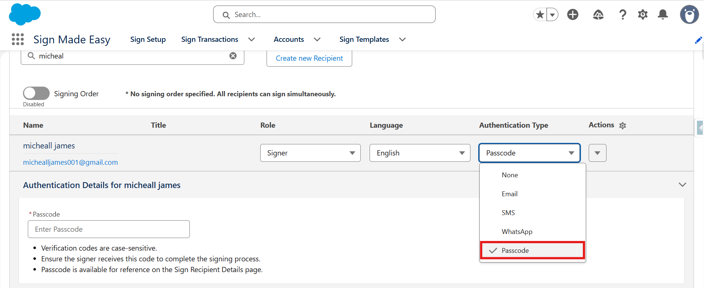Select Passcode authentication option

[x=533, y=250]
